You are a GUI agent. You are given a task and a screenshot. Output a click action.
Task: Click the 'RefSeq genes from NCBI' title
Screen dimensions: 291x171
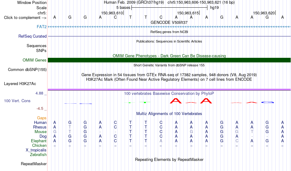pos(169,32)
